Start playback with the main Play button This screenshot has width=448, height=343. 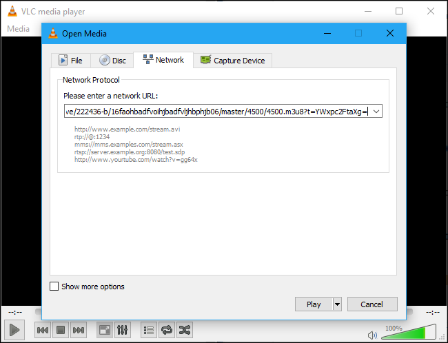coord(14,330)
